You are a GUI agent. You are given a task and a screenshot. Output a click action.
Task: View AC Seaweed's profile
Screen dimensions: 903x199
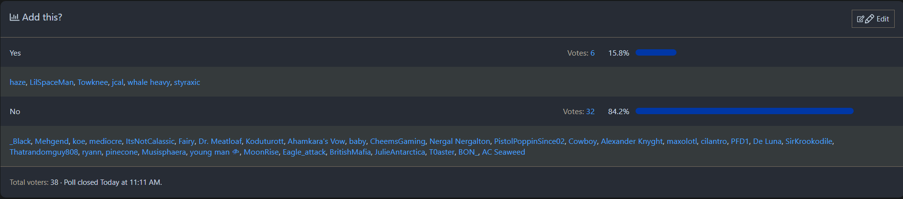pos(503,152)
